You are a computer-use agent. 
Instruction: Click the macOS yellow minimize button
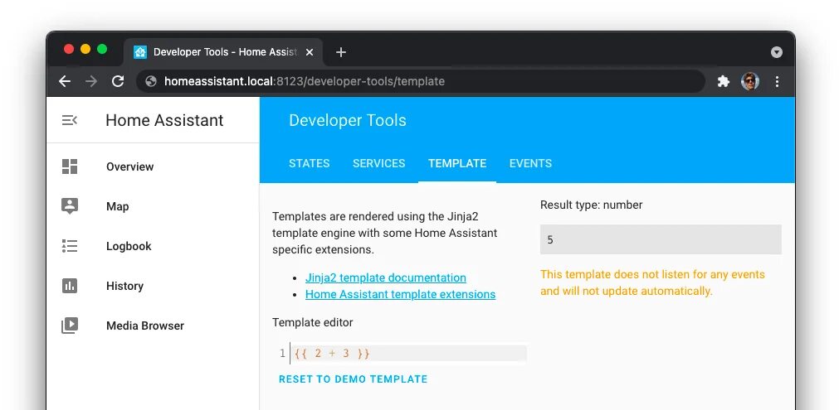(85, 49)
